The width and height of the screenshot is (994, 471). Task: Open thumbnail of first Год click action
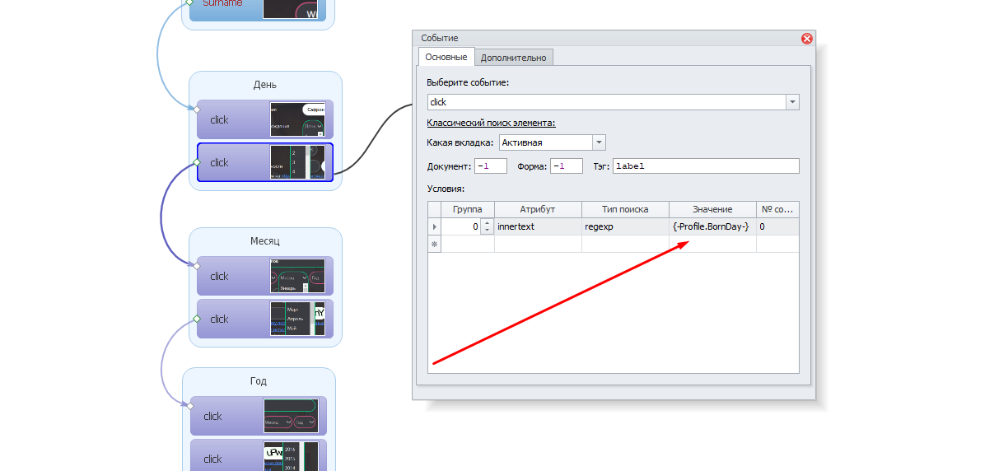click(x=291, y=416)
